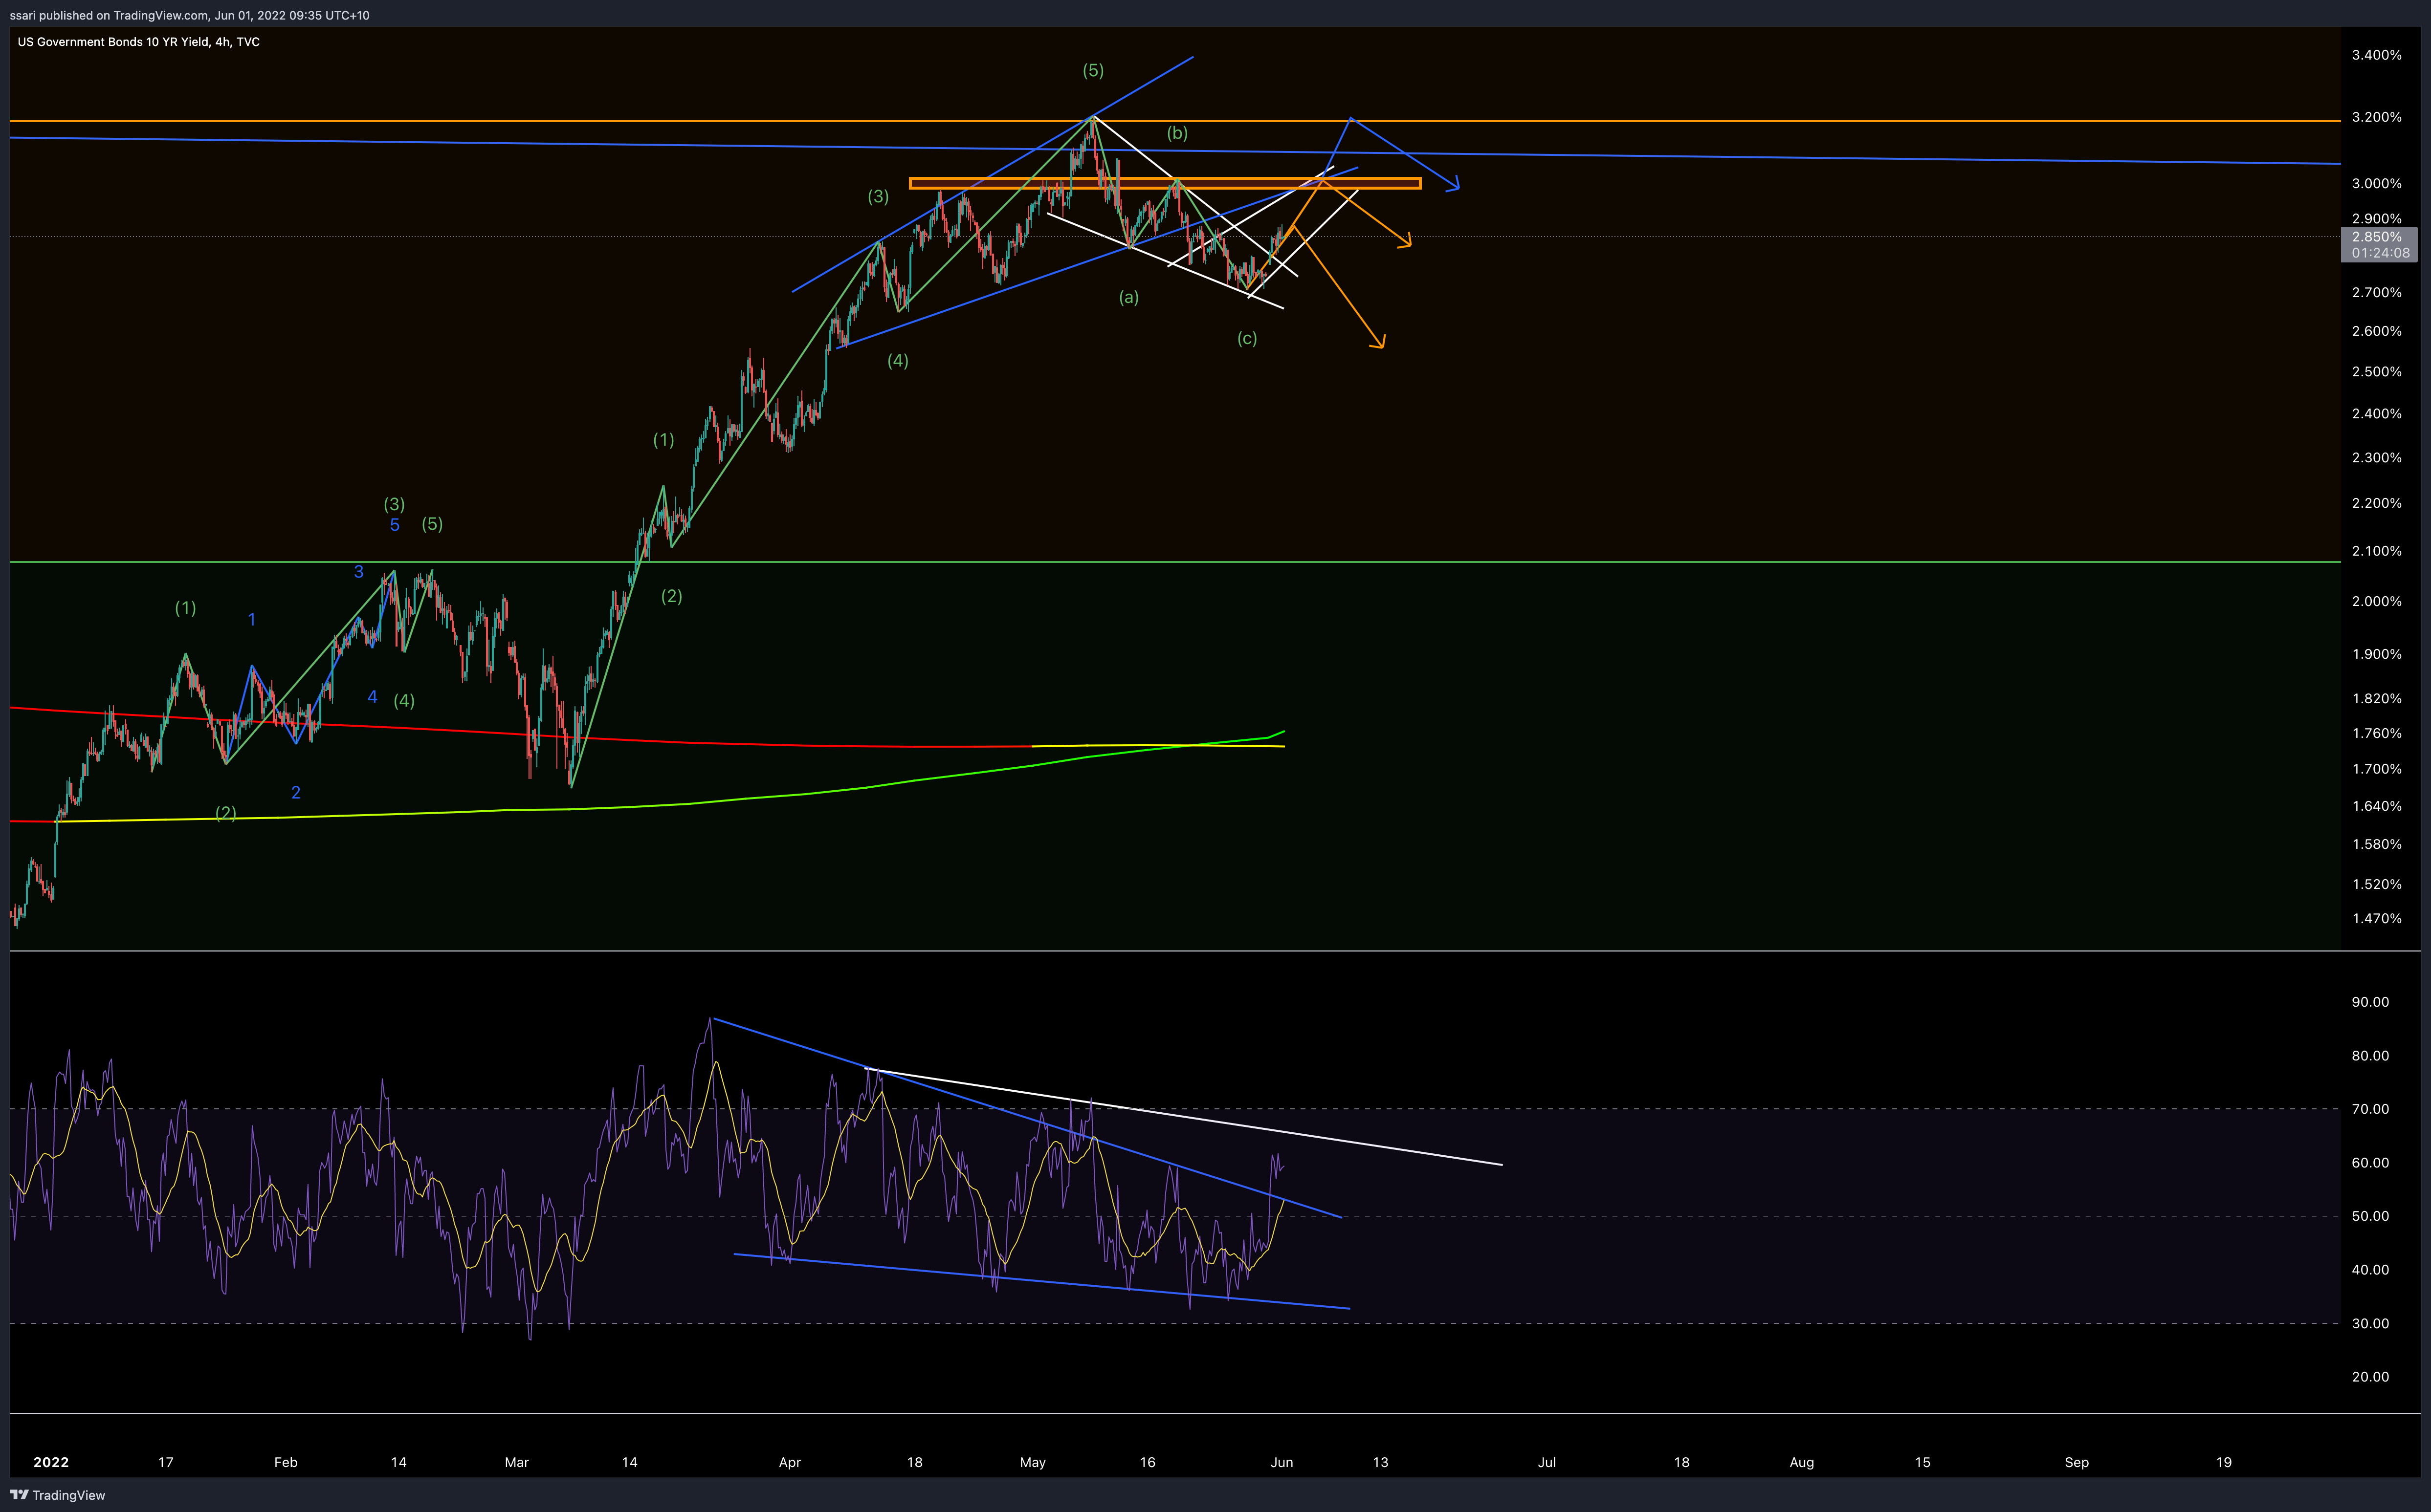
Task: Select Mar on the time axis
Action: (516, 1462)
